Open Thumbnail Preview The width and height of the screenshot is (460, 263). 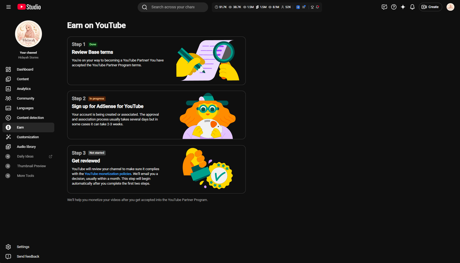(x=28, y=166)
